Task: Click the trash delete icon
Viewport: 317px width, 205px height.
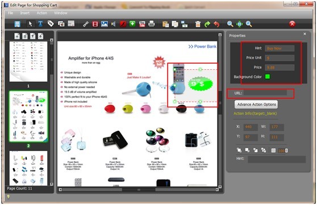Action: (198, 24)
